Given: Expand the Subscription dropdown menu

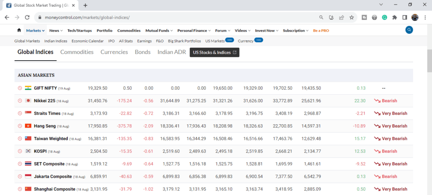Looking at the screenshot, I should (296, 30).
